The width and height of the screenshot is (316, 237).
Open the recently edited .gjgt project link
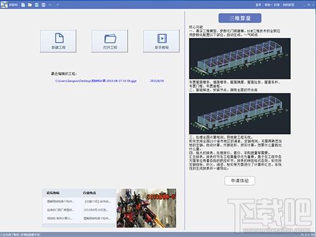[x=96, y=81]
